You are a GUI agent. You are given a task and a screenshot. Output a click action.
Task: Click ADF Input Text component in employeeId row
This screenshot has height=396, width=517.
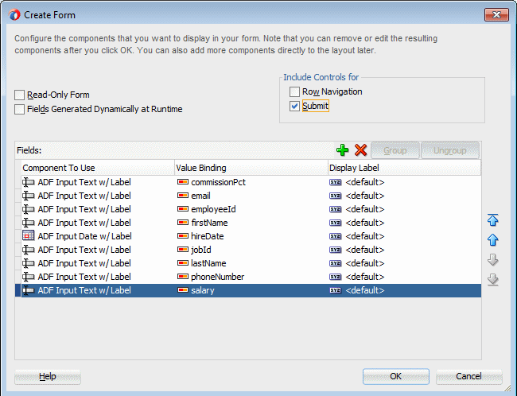point(98,209)
